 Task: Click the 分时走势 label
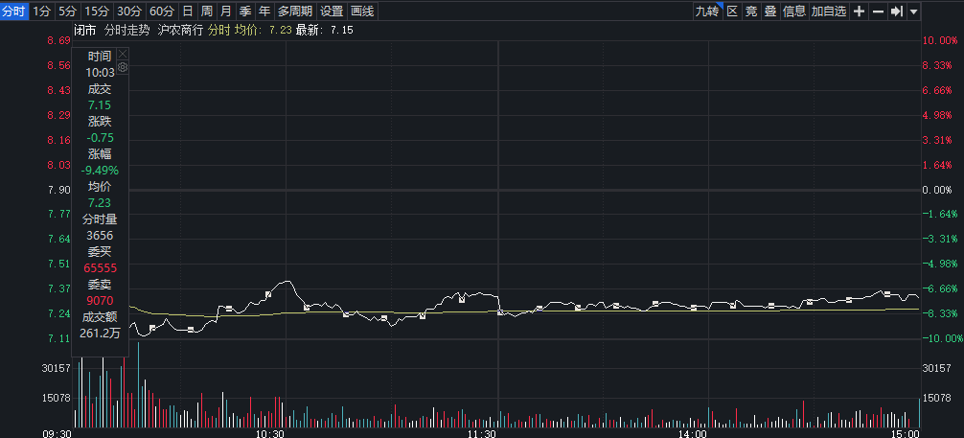tap(126, 30)
